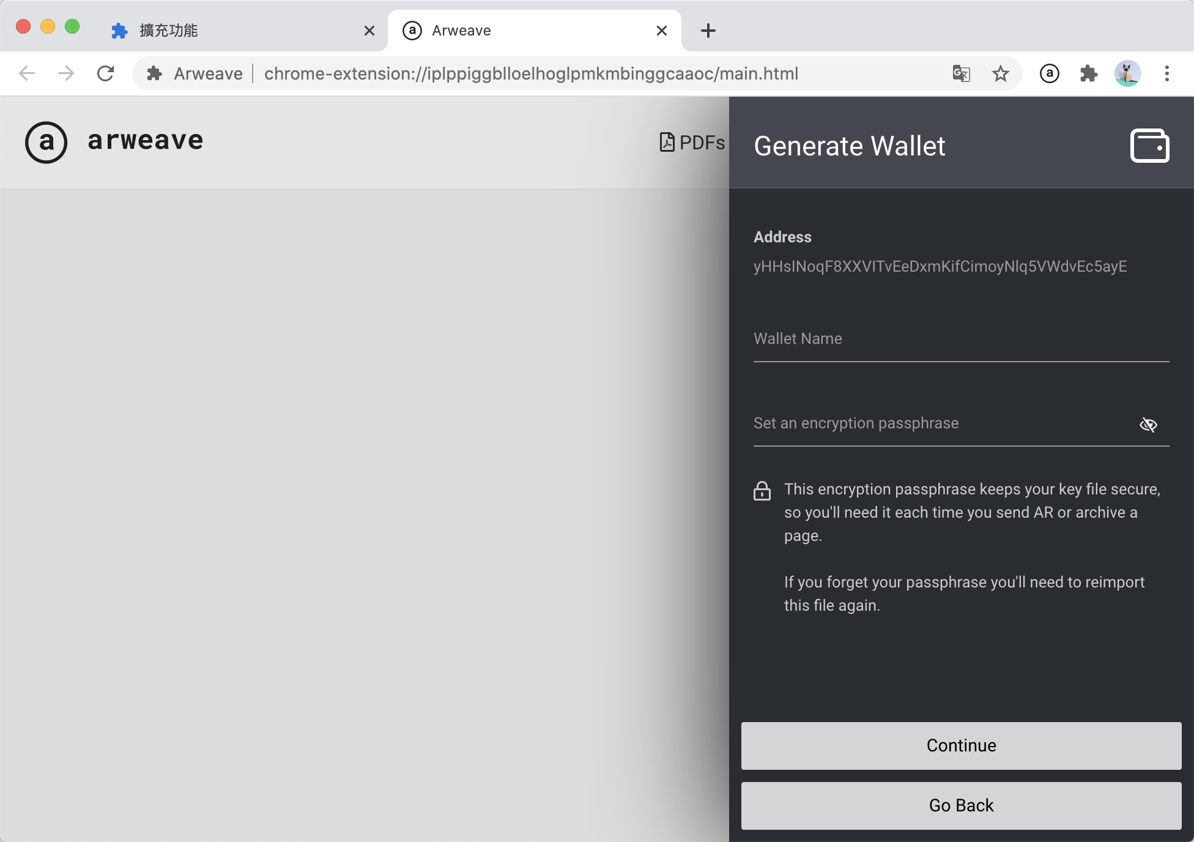This screenshot has height=842, width=1194.
Task: Reload the current page
Action: [x=105, y=73]
